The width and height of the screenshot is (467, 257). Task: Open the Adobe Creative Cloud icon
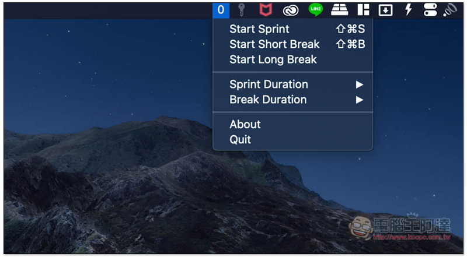(290, 10)
